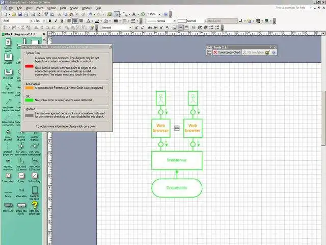Viewport: 326px width, 245px height.
Task: Open the File menu
Action: [x=11, y=8]
